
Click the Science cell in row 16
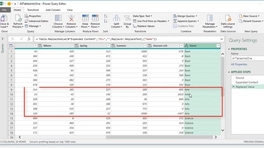pyautogui.click(x=202, y=123)
